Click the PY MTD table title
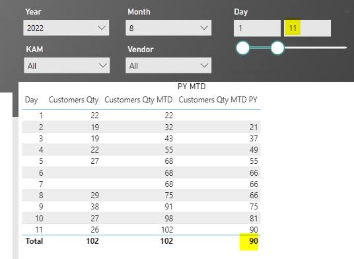 coord(192,87)
